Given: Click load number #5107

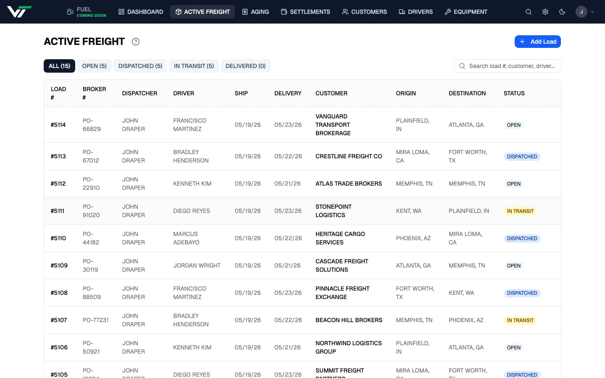Looking at the screenshot, I should click(59, 320).
